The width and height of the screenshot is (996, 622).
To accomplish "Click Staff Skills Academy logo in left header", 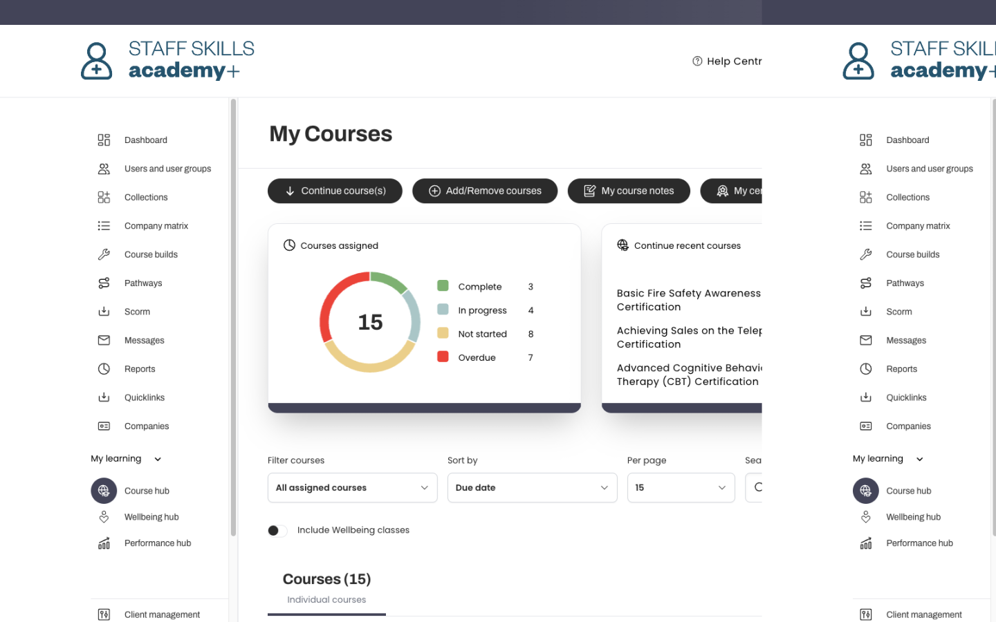I will 167,60.
